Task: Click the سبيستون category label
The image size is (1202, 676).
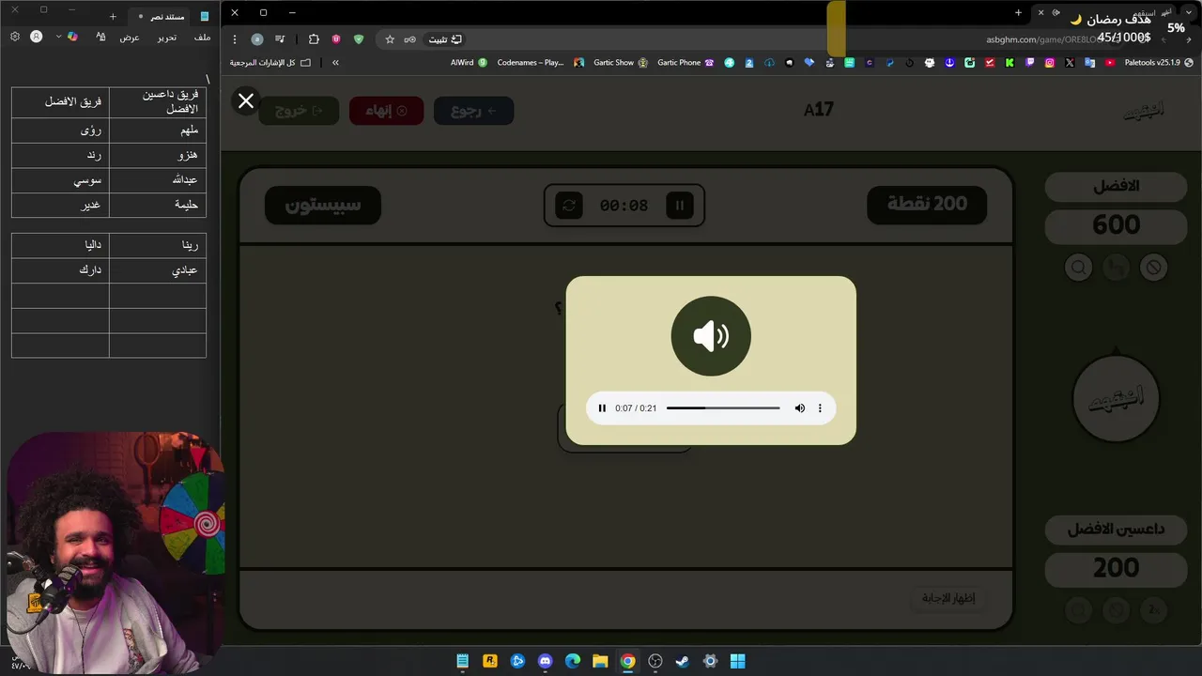Action: click(323, 205)
